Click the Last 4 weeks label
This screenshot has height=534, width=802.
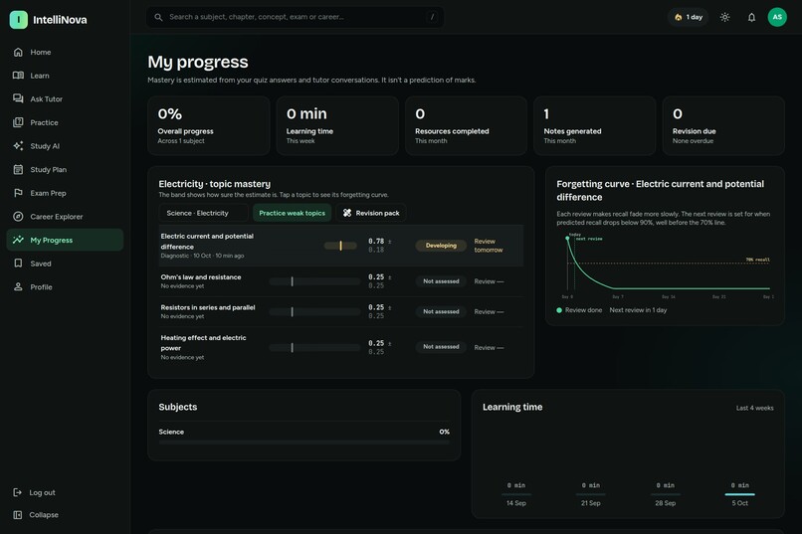(x=754, y=408)
